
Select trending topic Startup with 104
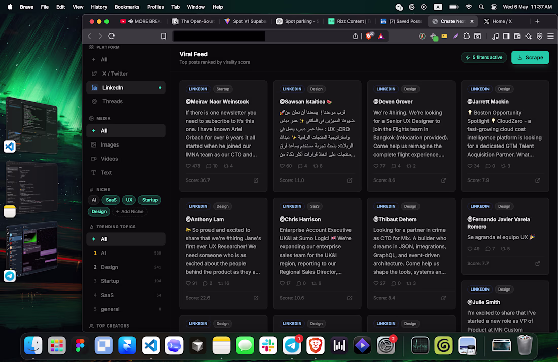pyautogui.click(x=126, y=281)
